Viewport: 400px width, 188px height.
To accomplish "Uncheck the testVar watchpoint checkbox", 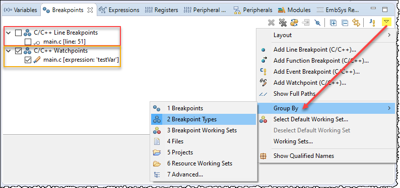I will tap(28, 60).
